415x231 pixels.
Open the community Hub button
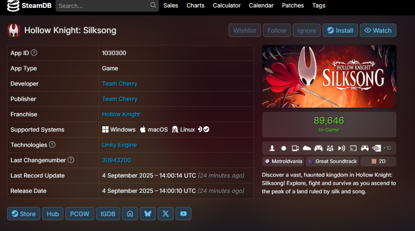tap(53, 214)
